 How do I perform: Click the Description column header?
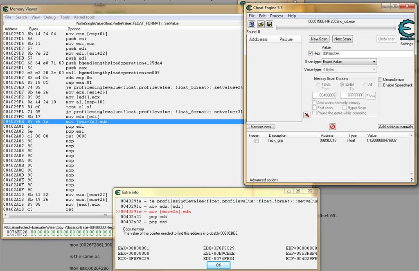[277, 135]
